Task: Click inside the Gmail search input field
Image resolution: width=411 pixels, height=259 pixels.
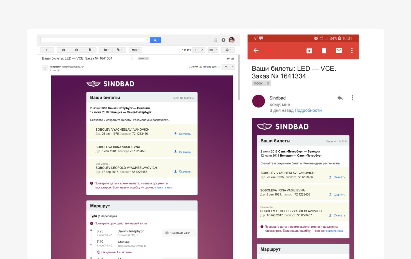Action: pos(93,40)
